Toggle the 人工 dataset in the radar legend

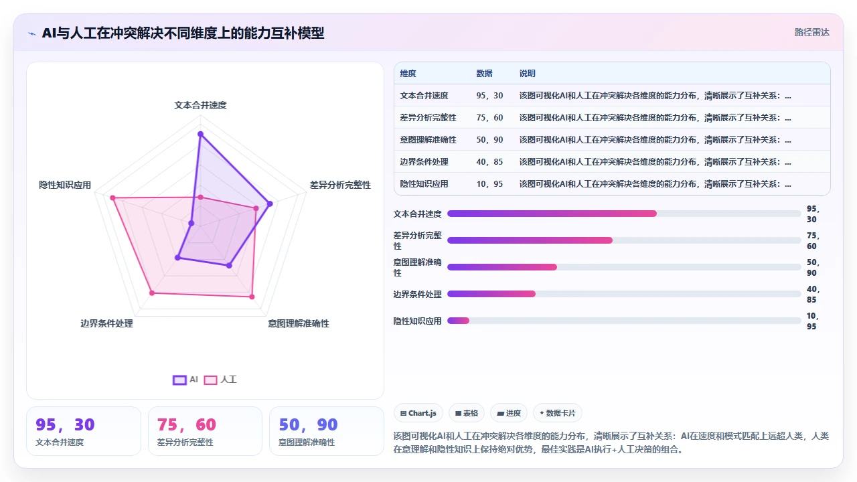pyautogui.click(x=221, y=380)
